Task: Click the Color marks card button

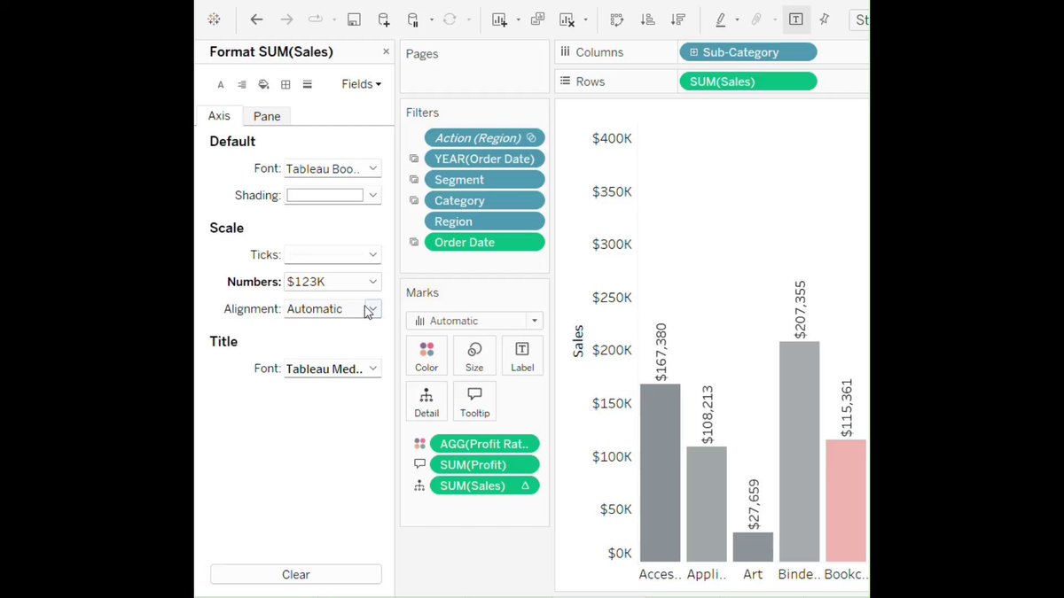Action: pos(426,355)
